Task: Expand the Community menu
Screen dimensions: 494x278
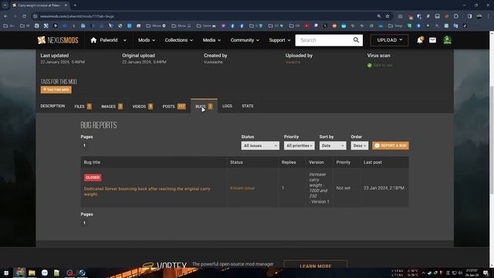Action: click(x=245, y=40)
